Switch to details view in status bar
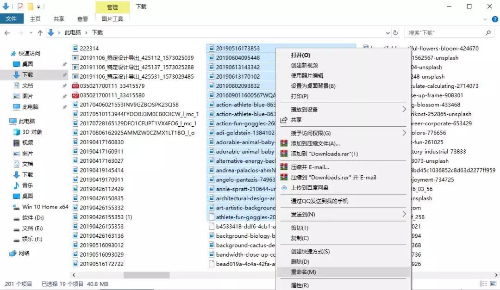This screenshot has width=500, height=290. (483, 284)
